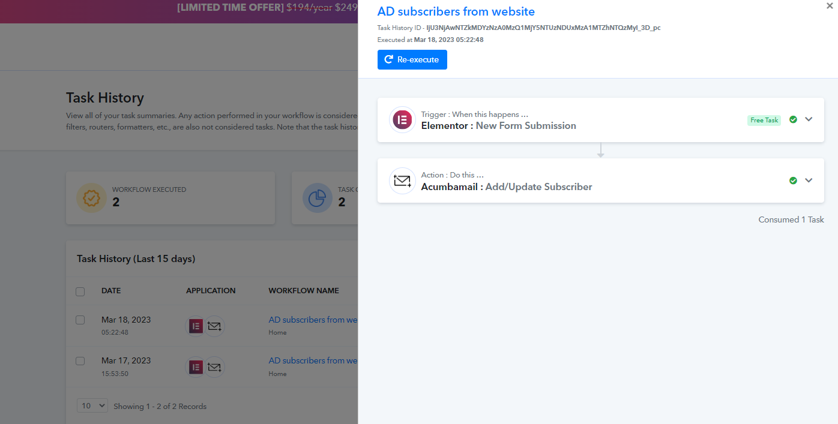Click the APPLICATION column header

point(211,290)
